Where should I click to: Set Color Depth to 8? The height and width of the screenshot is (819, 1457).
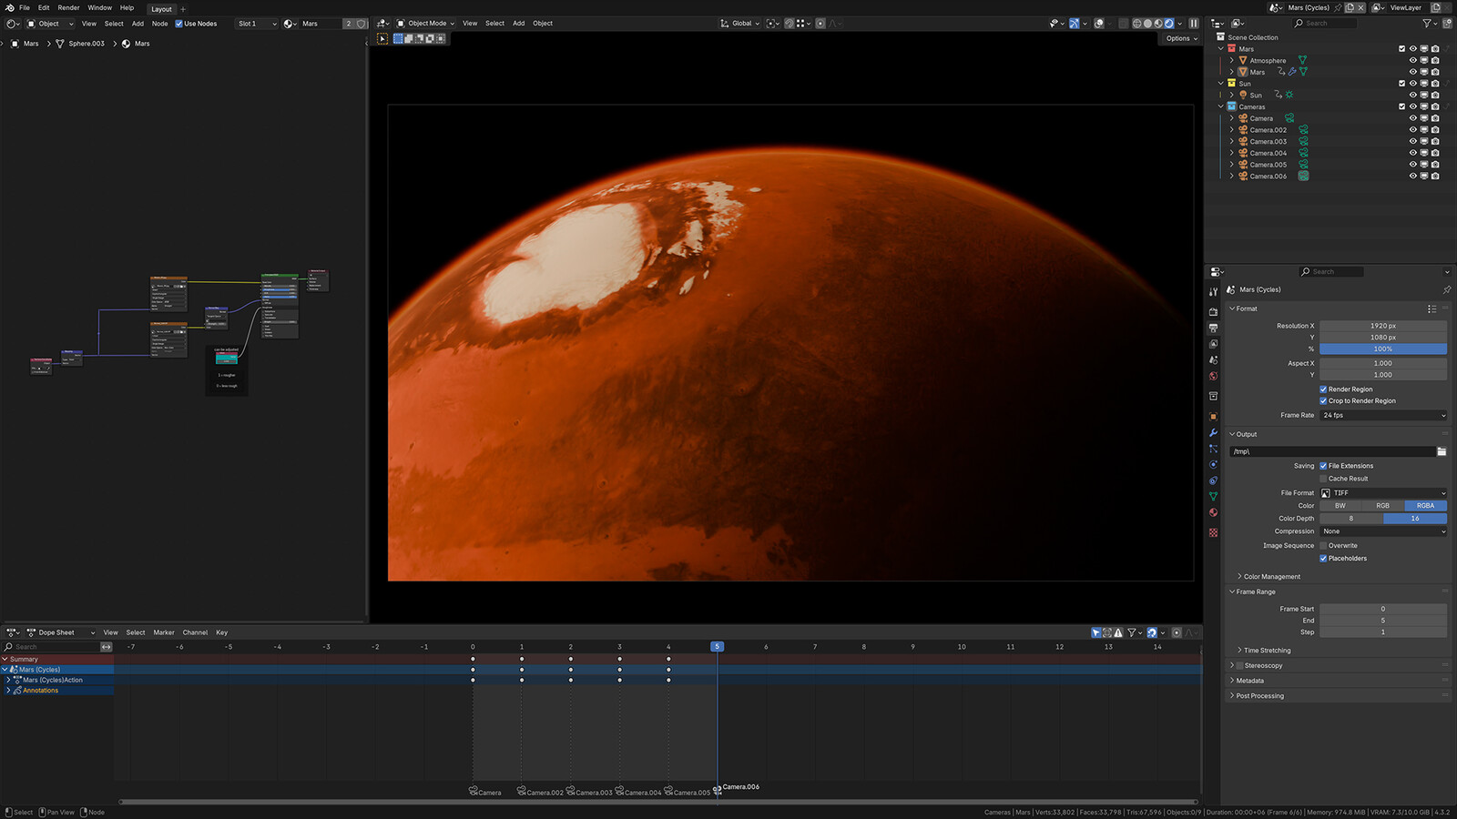[1351, 519]
